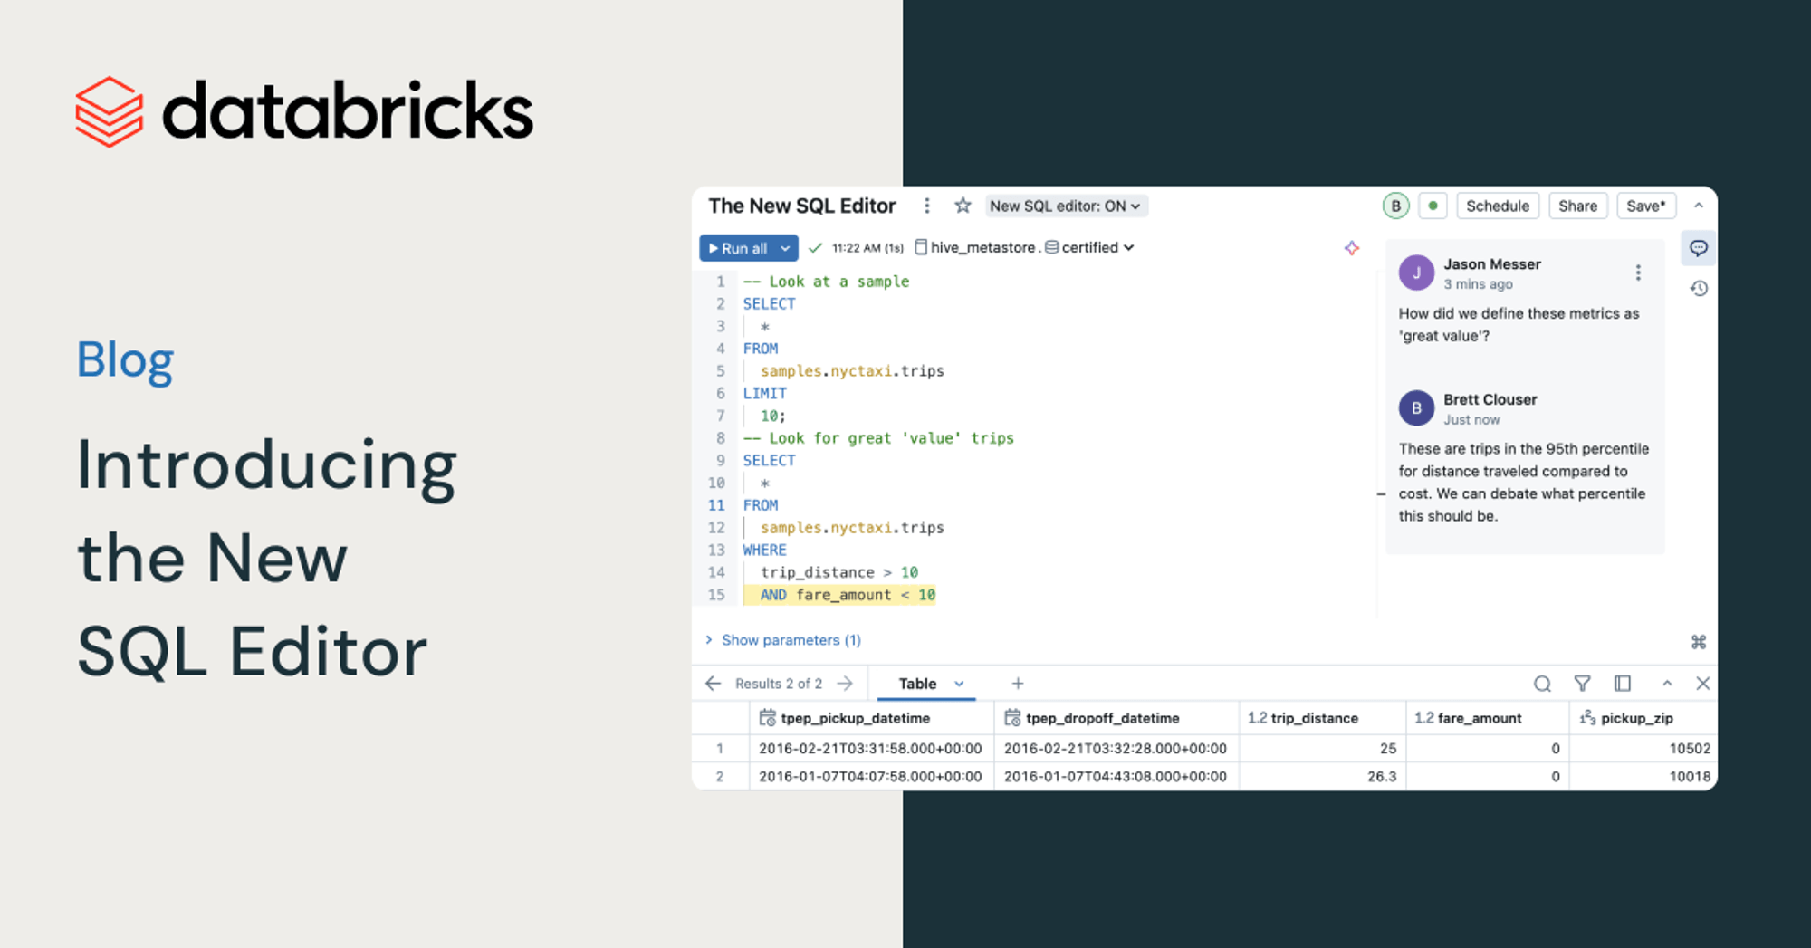Open the kebab menu beside query title
Image resolution: width=1811 pixels, height=948 pixels.
926,206
